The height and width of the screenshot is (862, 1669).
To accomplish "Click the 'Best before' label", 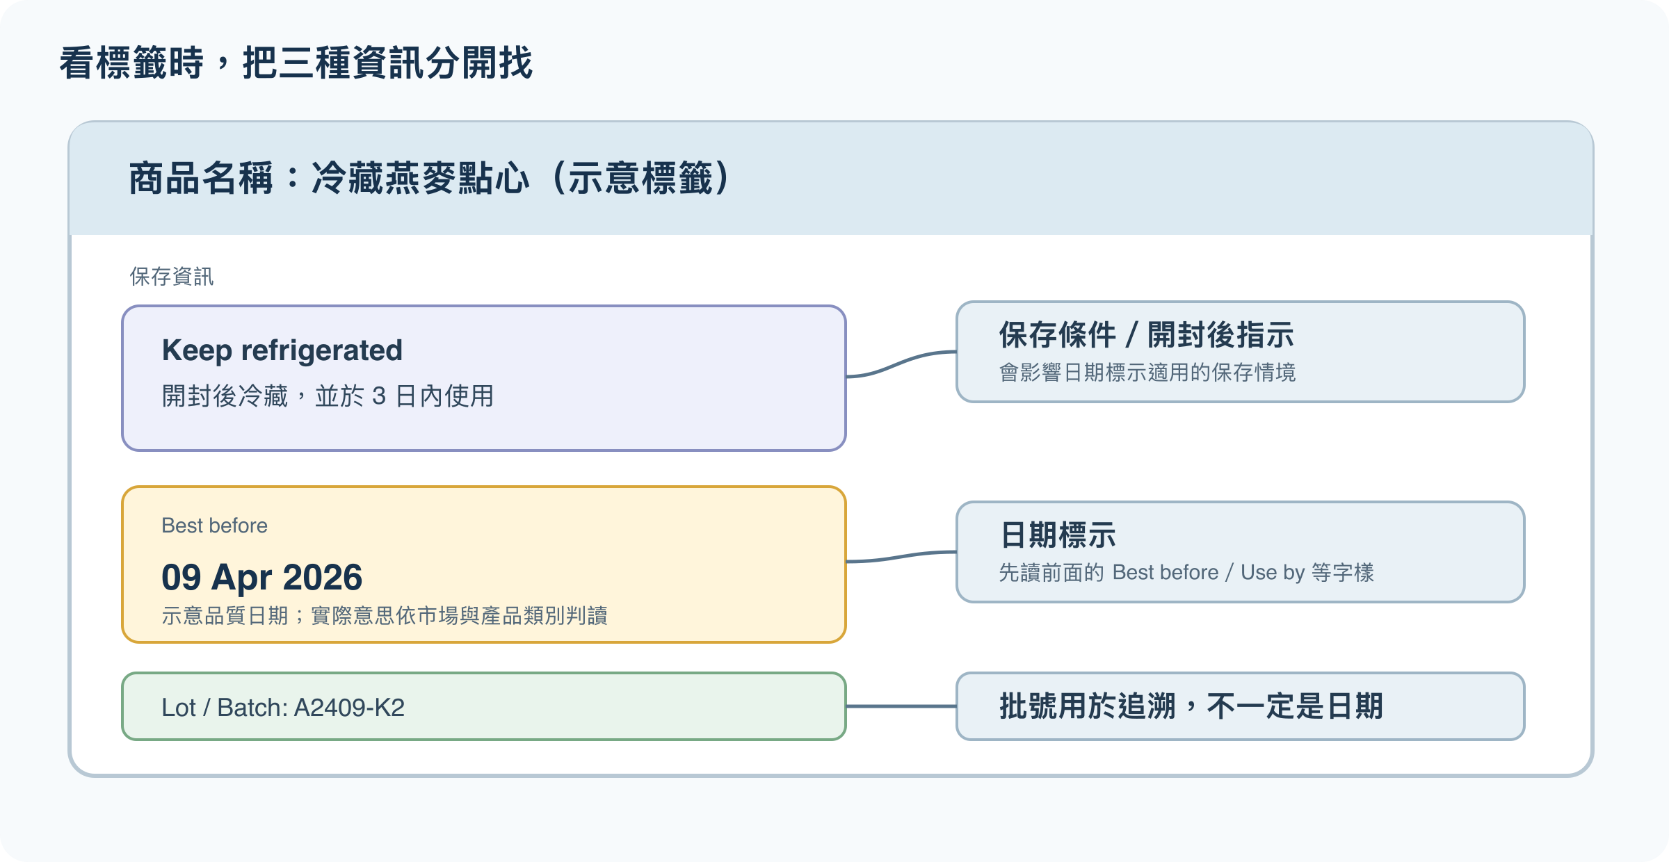I will (x=214, y=526).
